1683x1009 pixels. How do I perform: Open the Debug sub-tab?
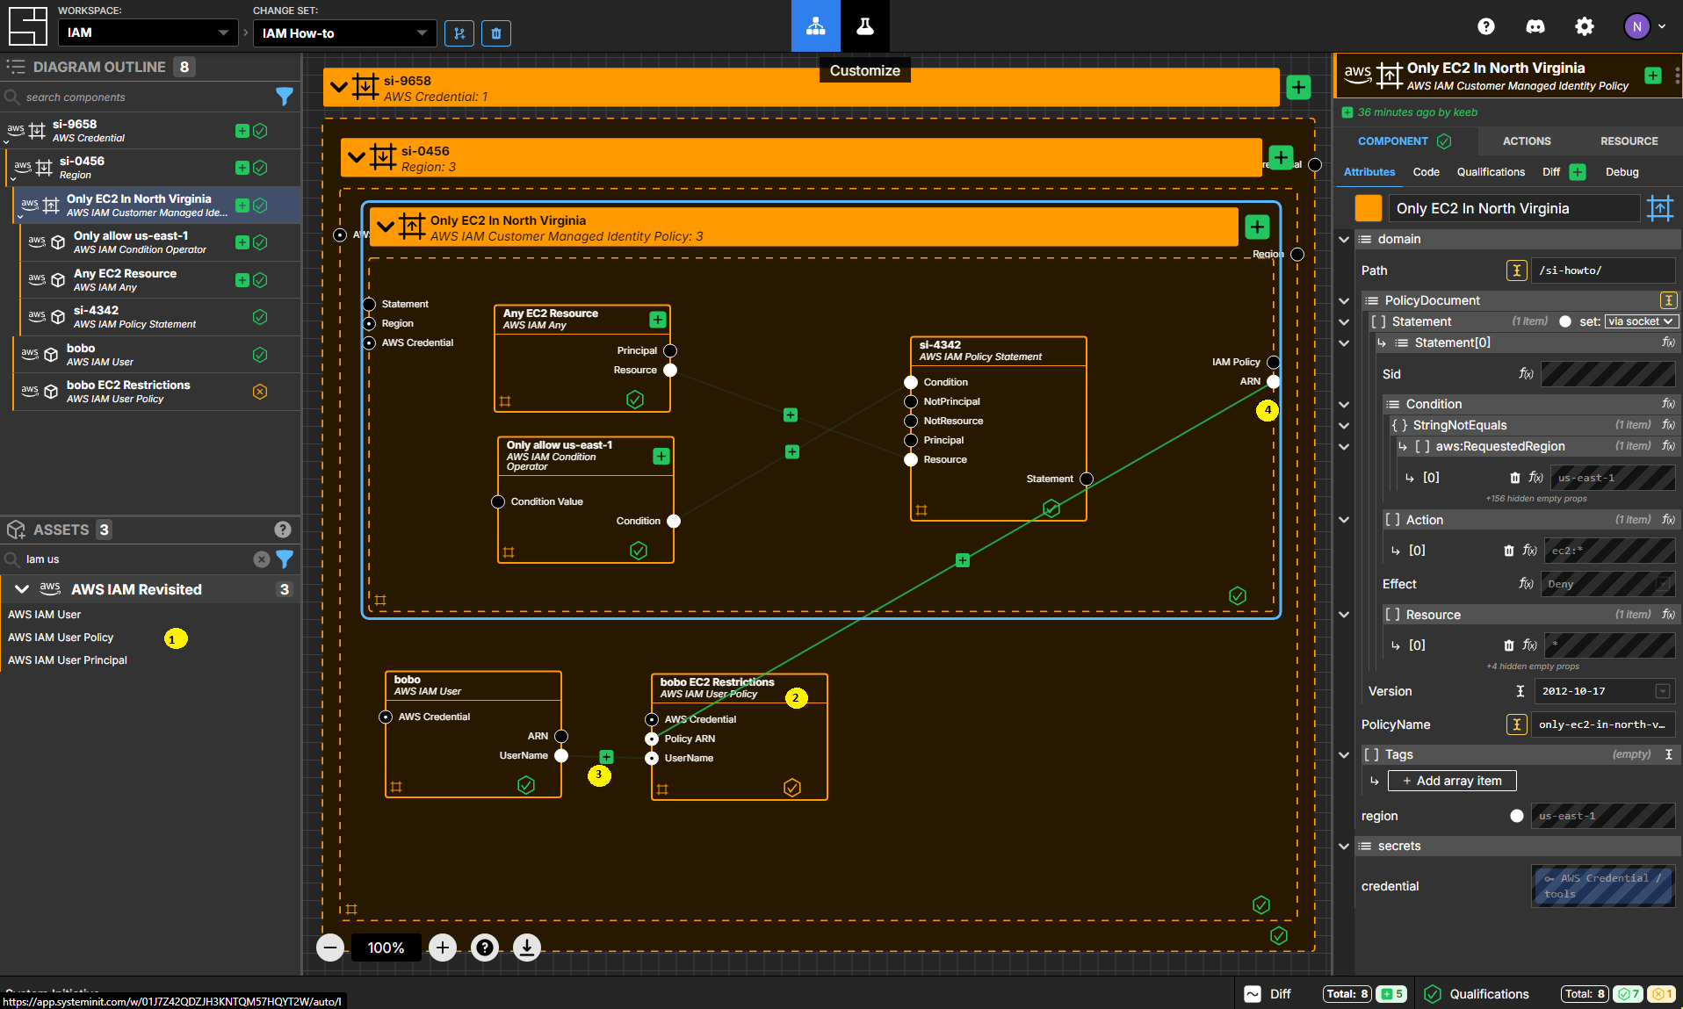1622,172
